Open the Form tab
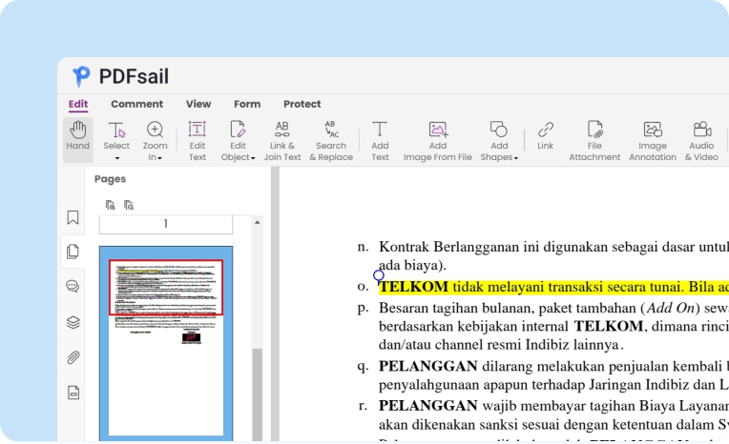The width and height of the screenshot is (729, 444). point(247,104)
